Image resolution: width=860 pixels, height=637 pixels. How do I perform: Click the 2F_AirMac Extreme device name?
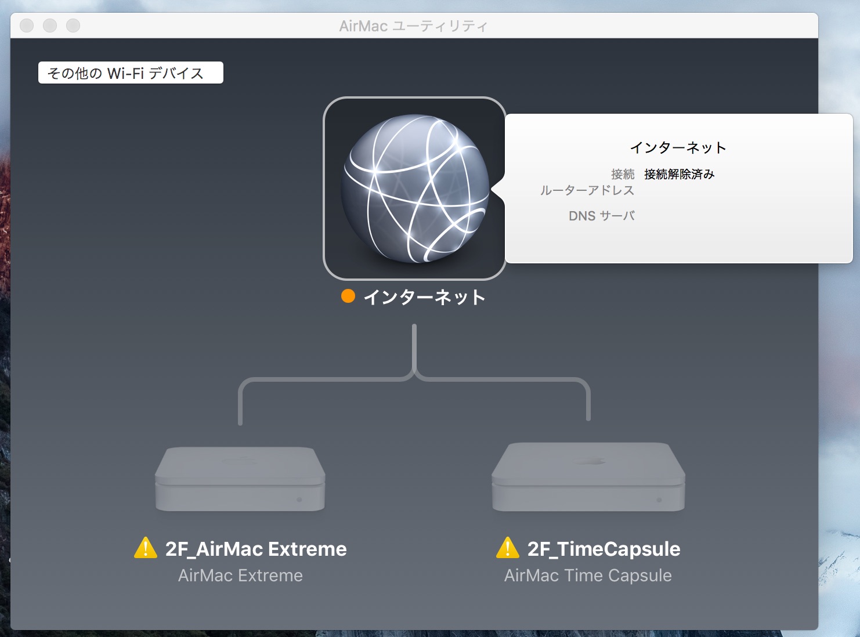(x=256, y=549)
